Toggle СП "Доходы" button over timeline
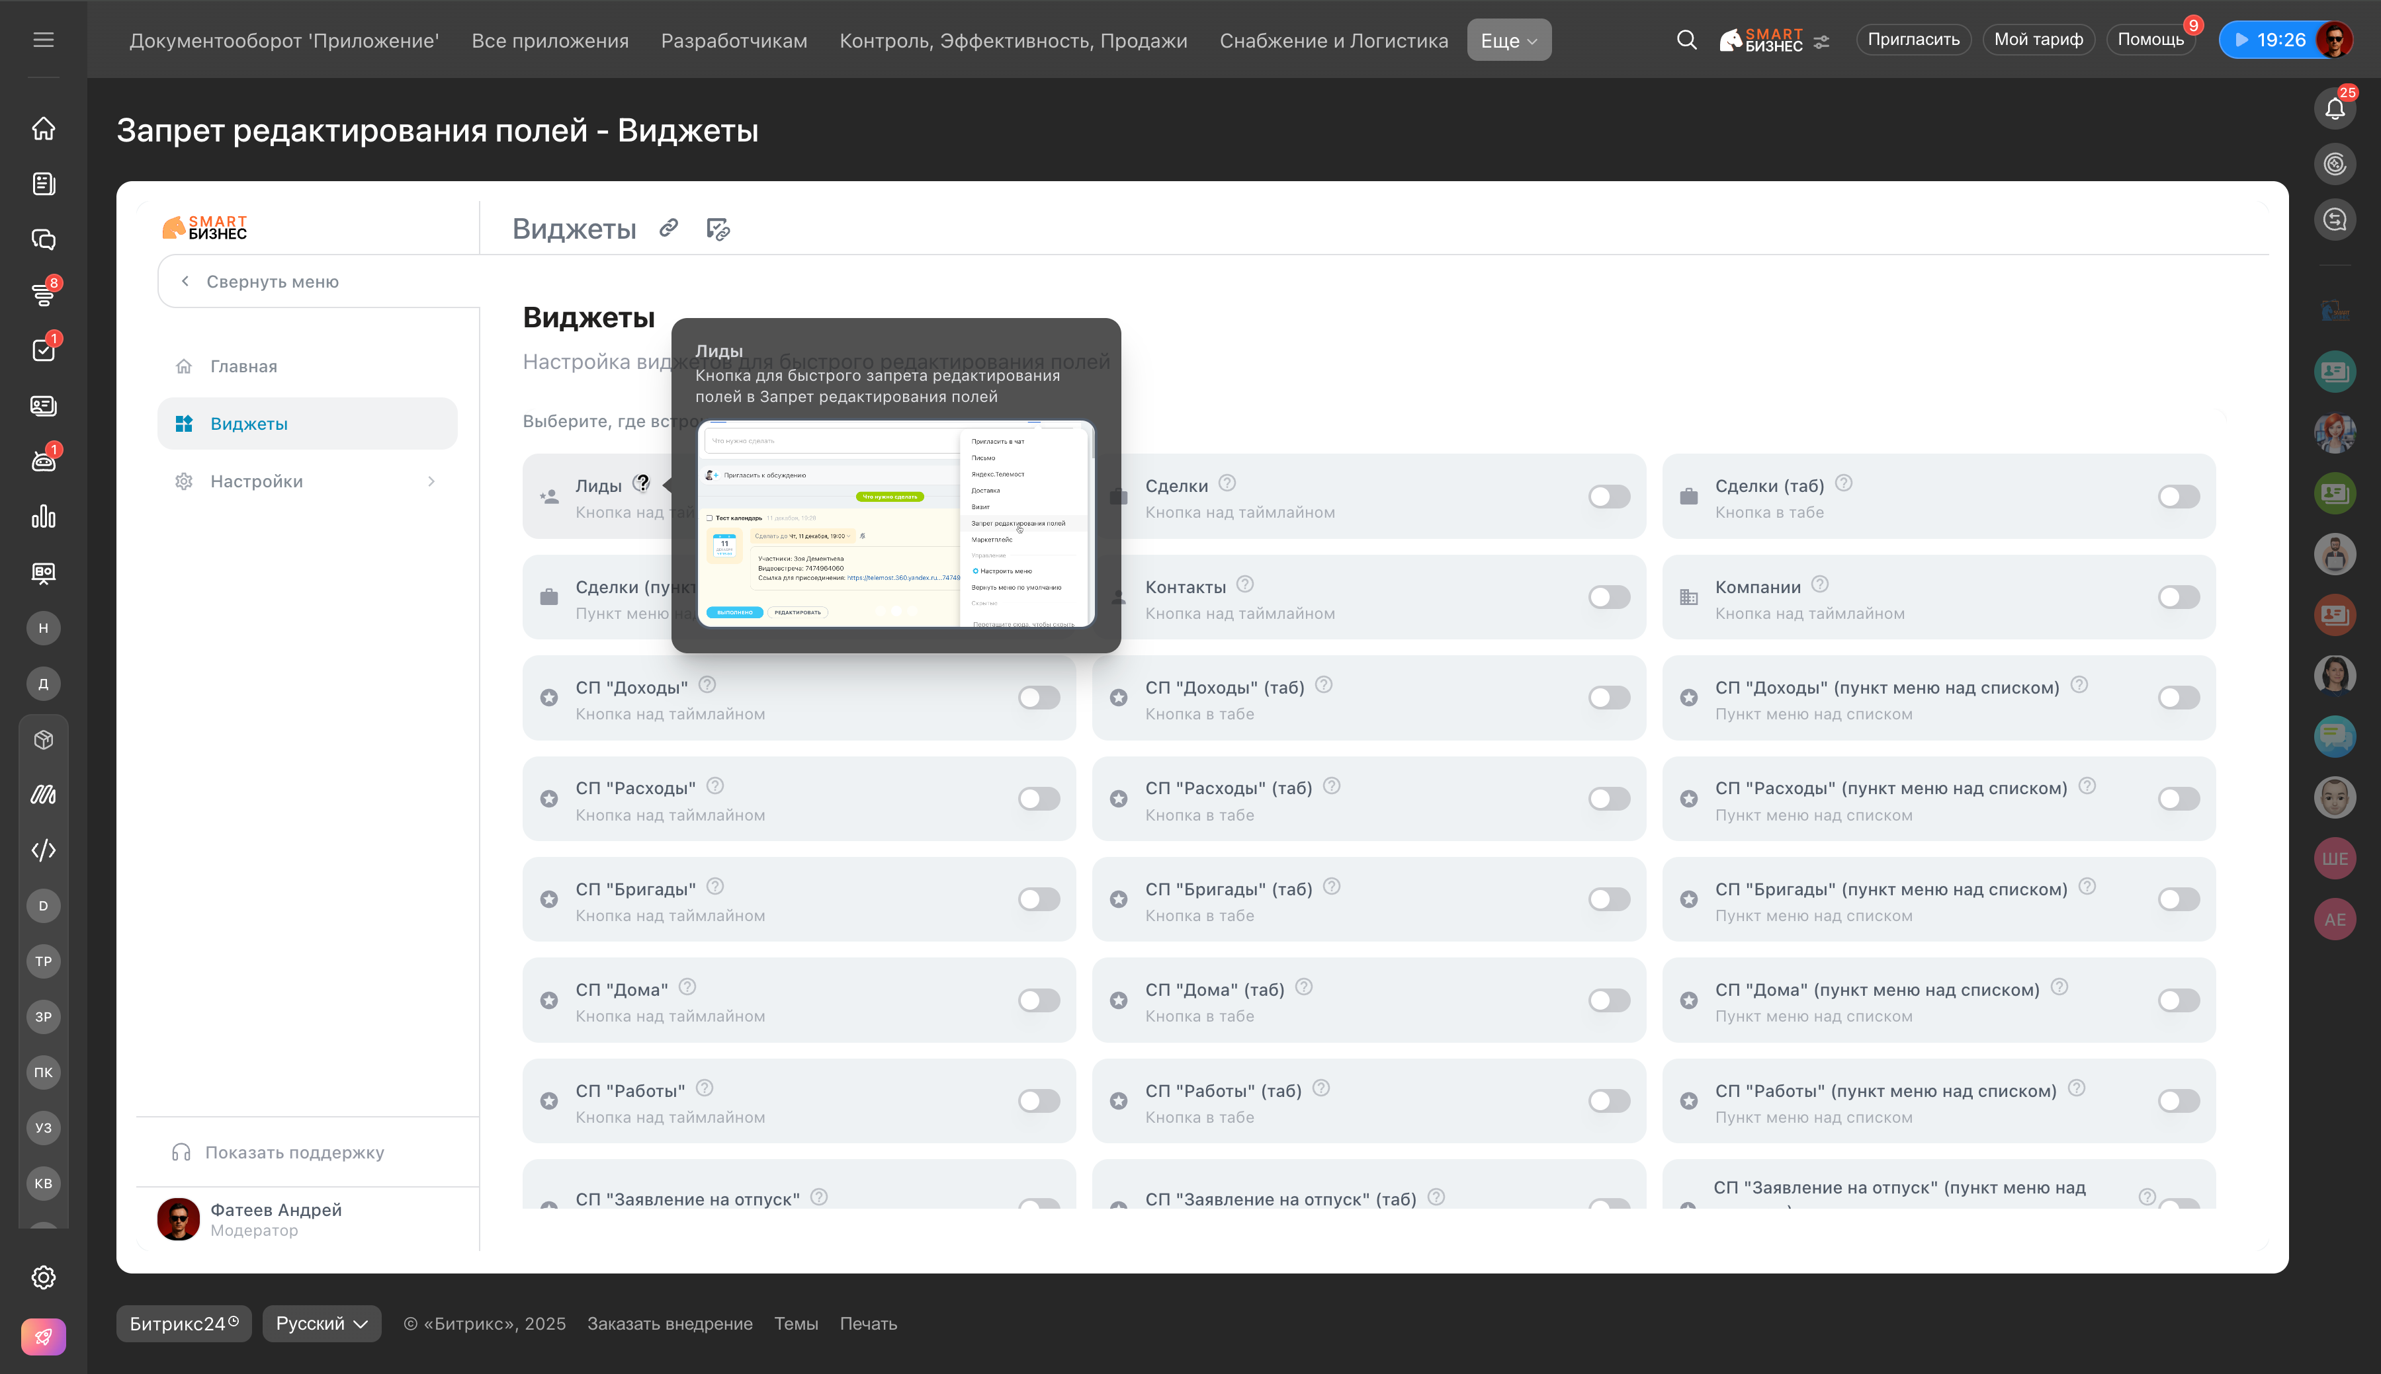Image resolution: width=2381 pixels, height=1374 pixels. (1039, 698)
